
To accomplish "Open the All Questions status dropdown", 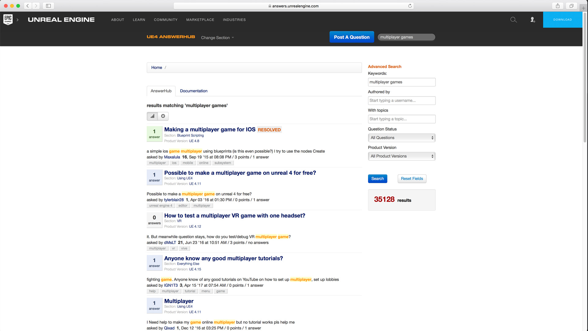I will (x=401, y=138).
